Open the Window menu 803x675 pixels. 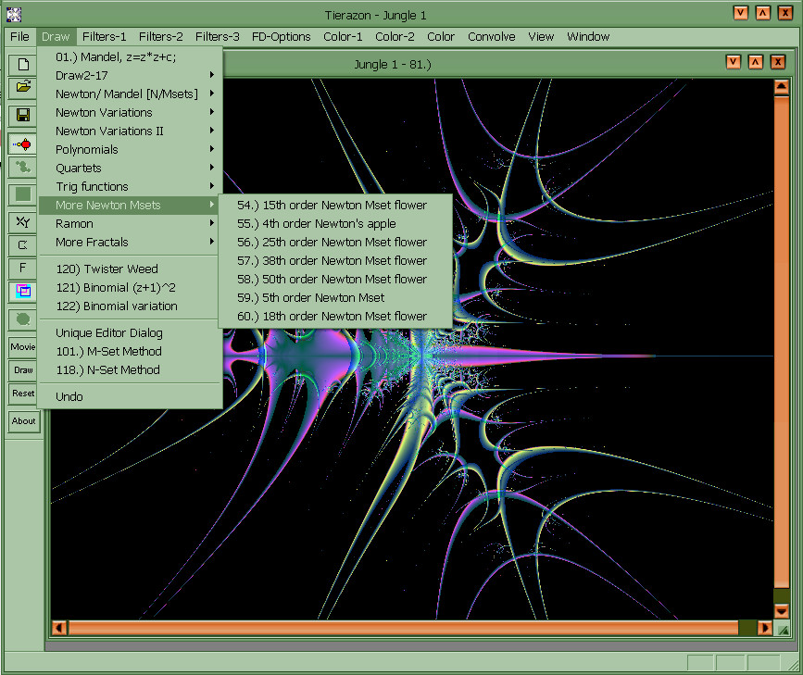point(588,37)
